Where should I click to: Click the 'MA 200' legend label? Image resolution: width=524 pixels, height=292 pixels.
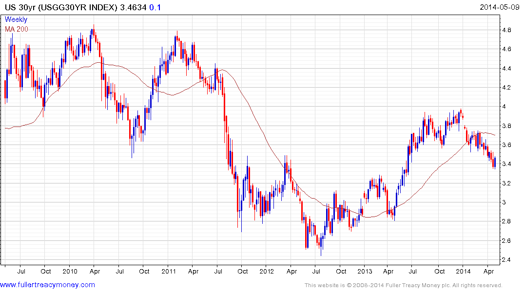click(17, 29)
